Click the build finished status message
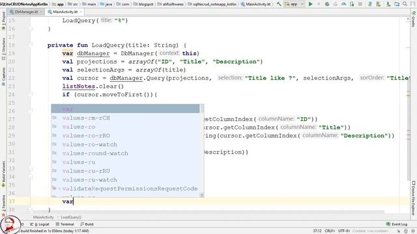417x234 pixels. pyautogui.click(x=55, y=231)
